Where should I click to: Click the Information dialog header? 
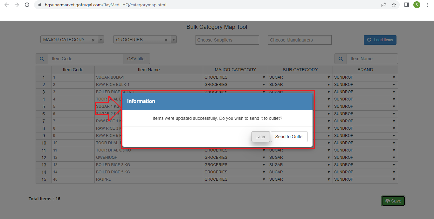(217, 101)
